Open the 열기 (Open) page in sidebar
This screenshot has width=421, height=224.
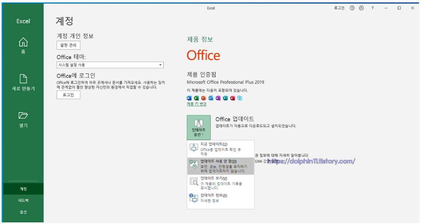point(23,120)
